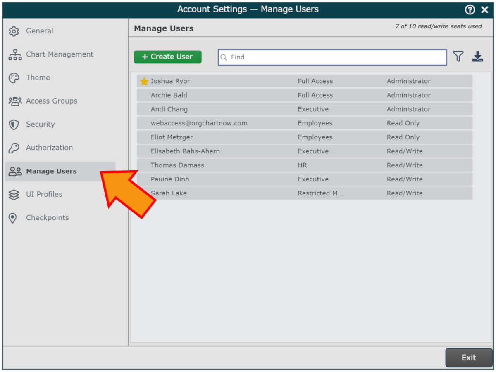
Task: Download the user list via export icon
Action: pyautogui.click(x=477, y=57)
